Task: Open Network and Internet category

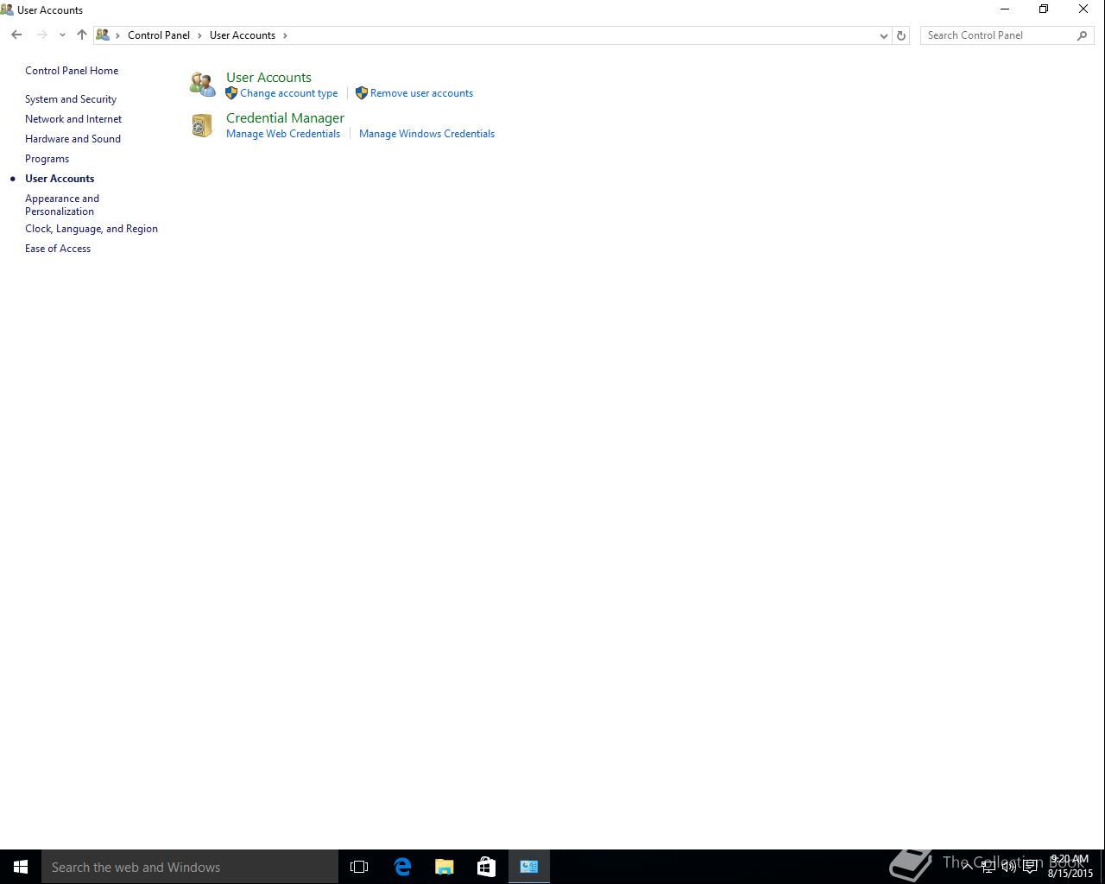Action: pos(73,119)
